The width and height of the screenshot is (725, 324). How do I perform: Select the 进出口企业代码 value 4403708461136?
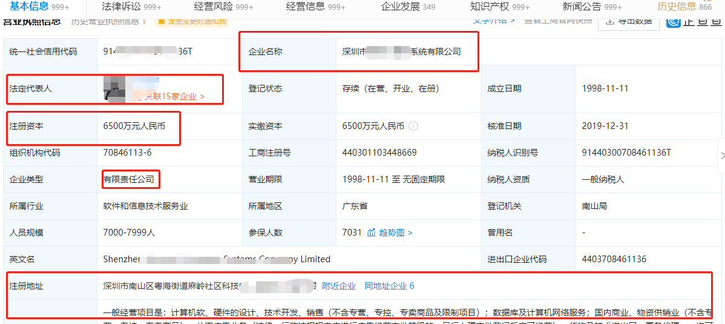[x=614, y=259]
